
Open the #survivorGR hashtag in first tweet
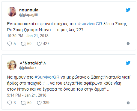tap(90, 24)
